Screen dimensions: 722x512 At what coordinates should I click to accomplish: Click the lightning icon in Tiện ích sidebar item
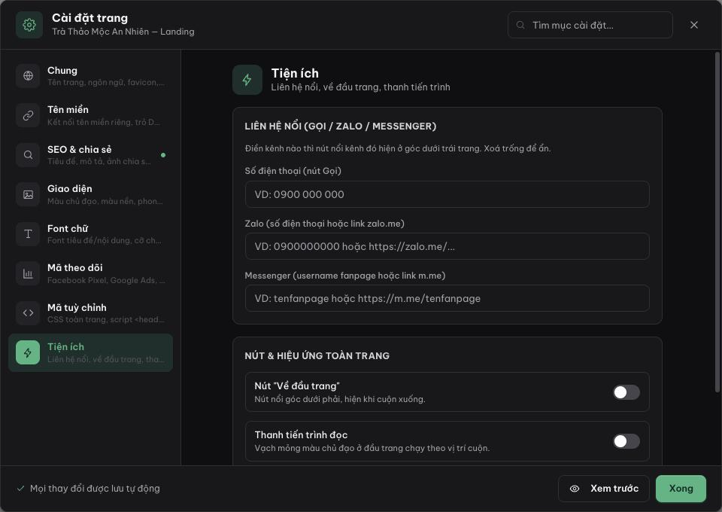pyautogui.click(x=28, y=352)
